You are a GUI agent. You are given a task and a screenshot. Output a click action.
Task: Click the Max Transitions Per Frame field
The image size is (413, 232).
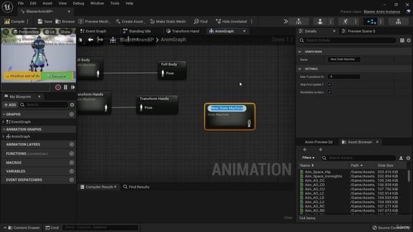(x=344, y=77)
